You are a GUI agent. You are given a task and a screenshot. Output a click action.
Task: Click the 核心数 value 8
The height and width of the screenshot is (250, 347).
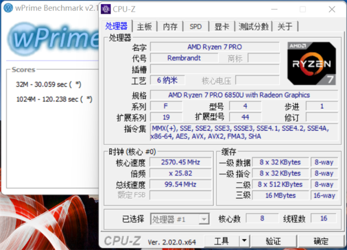(262, 219)
